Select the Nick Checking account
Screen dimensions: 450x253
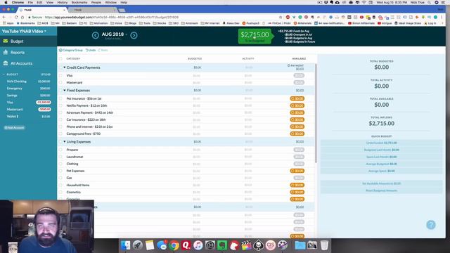coord(28,82)
